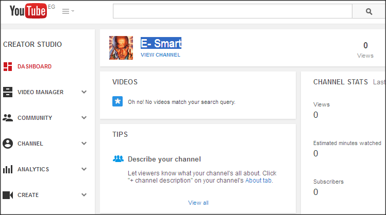Focus the YouTube search input field
This screenshot has width=386, height=215.
[x=232, y=11]
